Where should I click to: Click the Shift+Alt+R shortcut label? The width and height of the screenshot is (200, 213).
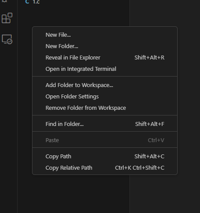click(x=150, y=58)
